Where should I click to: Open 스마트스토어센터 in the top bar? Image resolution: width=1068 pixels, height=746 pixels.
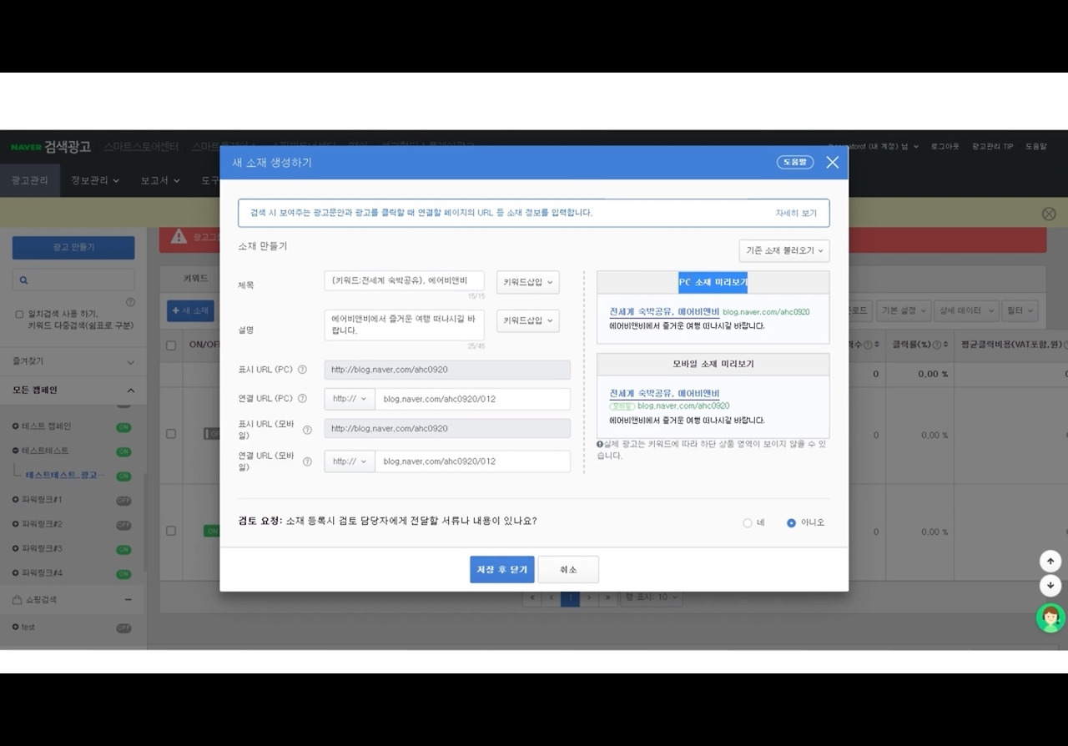(x=141, y=147)
